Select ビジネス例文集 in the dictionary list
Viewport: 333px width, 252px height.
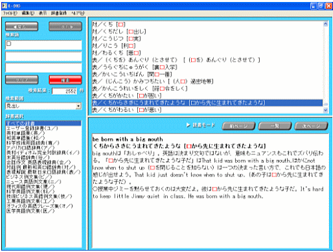click(29, 177)
